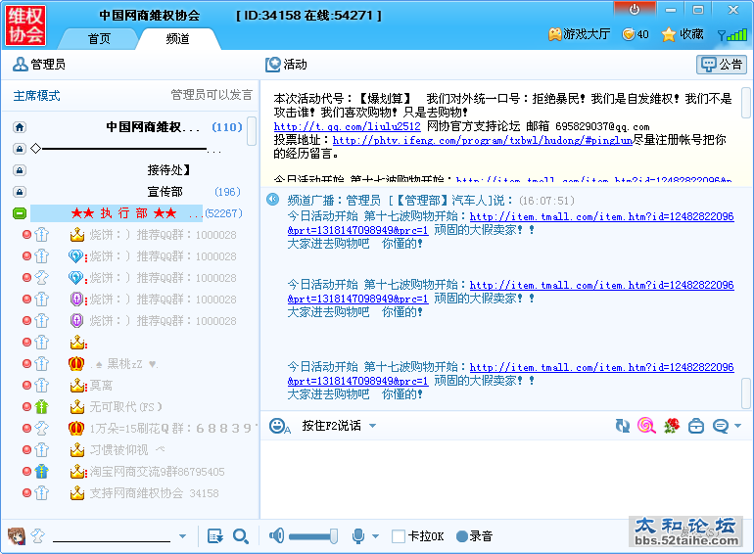Image resolution: width=754 pixels, height=554 pixels.
Task: Click the chat bubble message icon
Action: pos(721,426)
